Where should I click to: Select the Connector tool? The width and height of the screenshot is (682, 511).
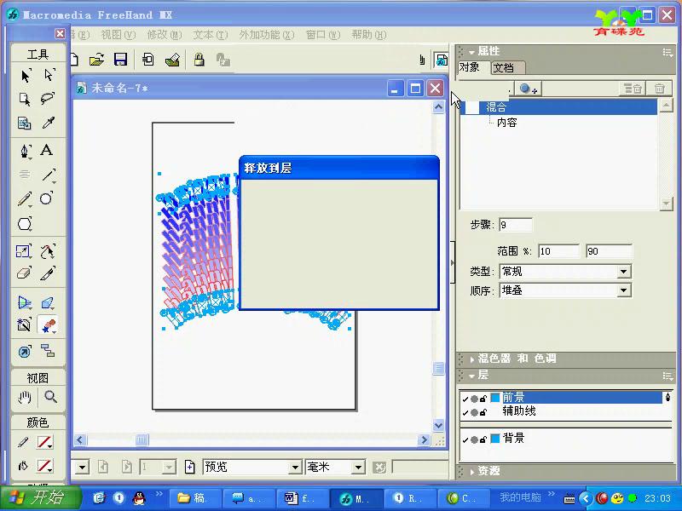pyautogui.click(x=48, y=350)
